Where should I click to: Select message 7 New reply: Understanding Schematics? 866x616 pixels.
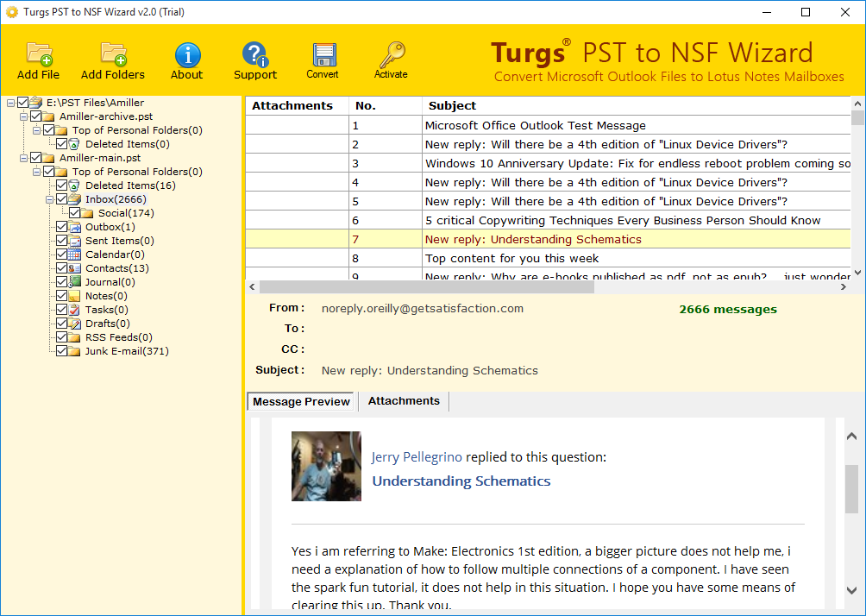tap(548, 239)
